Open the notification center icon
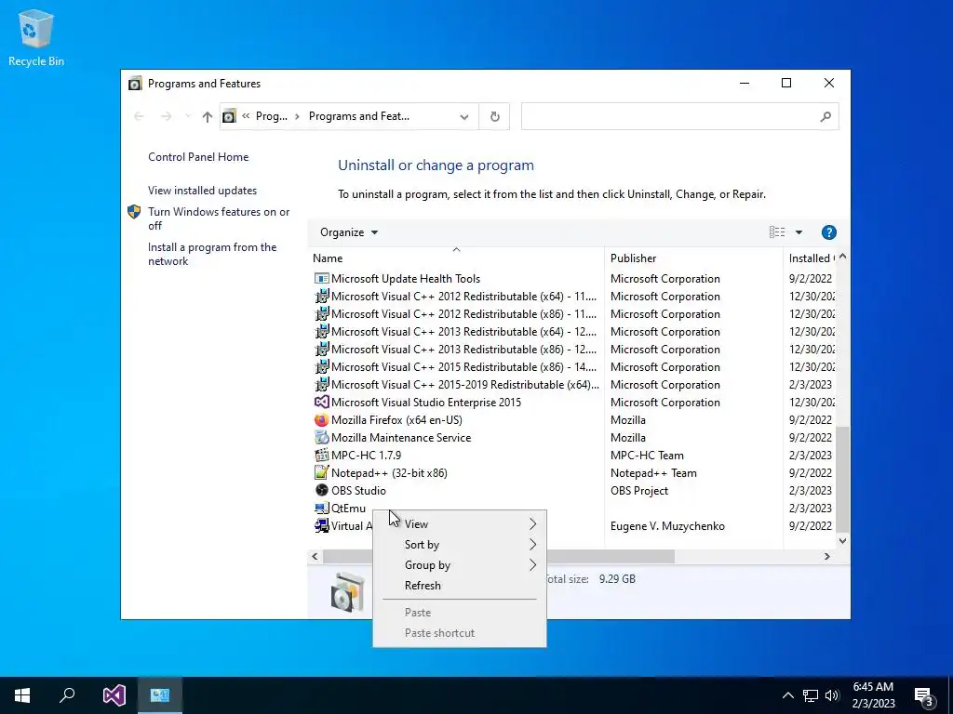The height and width of the screenshot is (714, 953). click(924, 696)
